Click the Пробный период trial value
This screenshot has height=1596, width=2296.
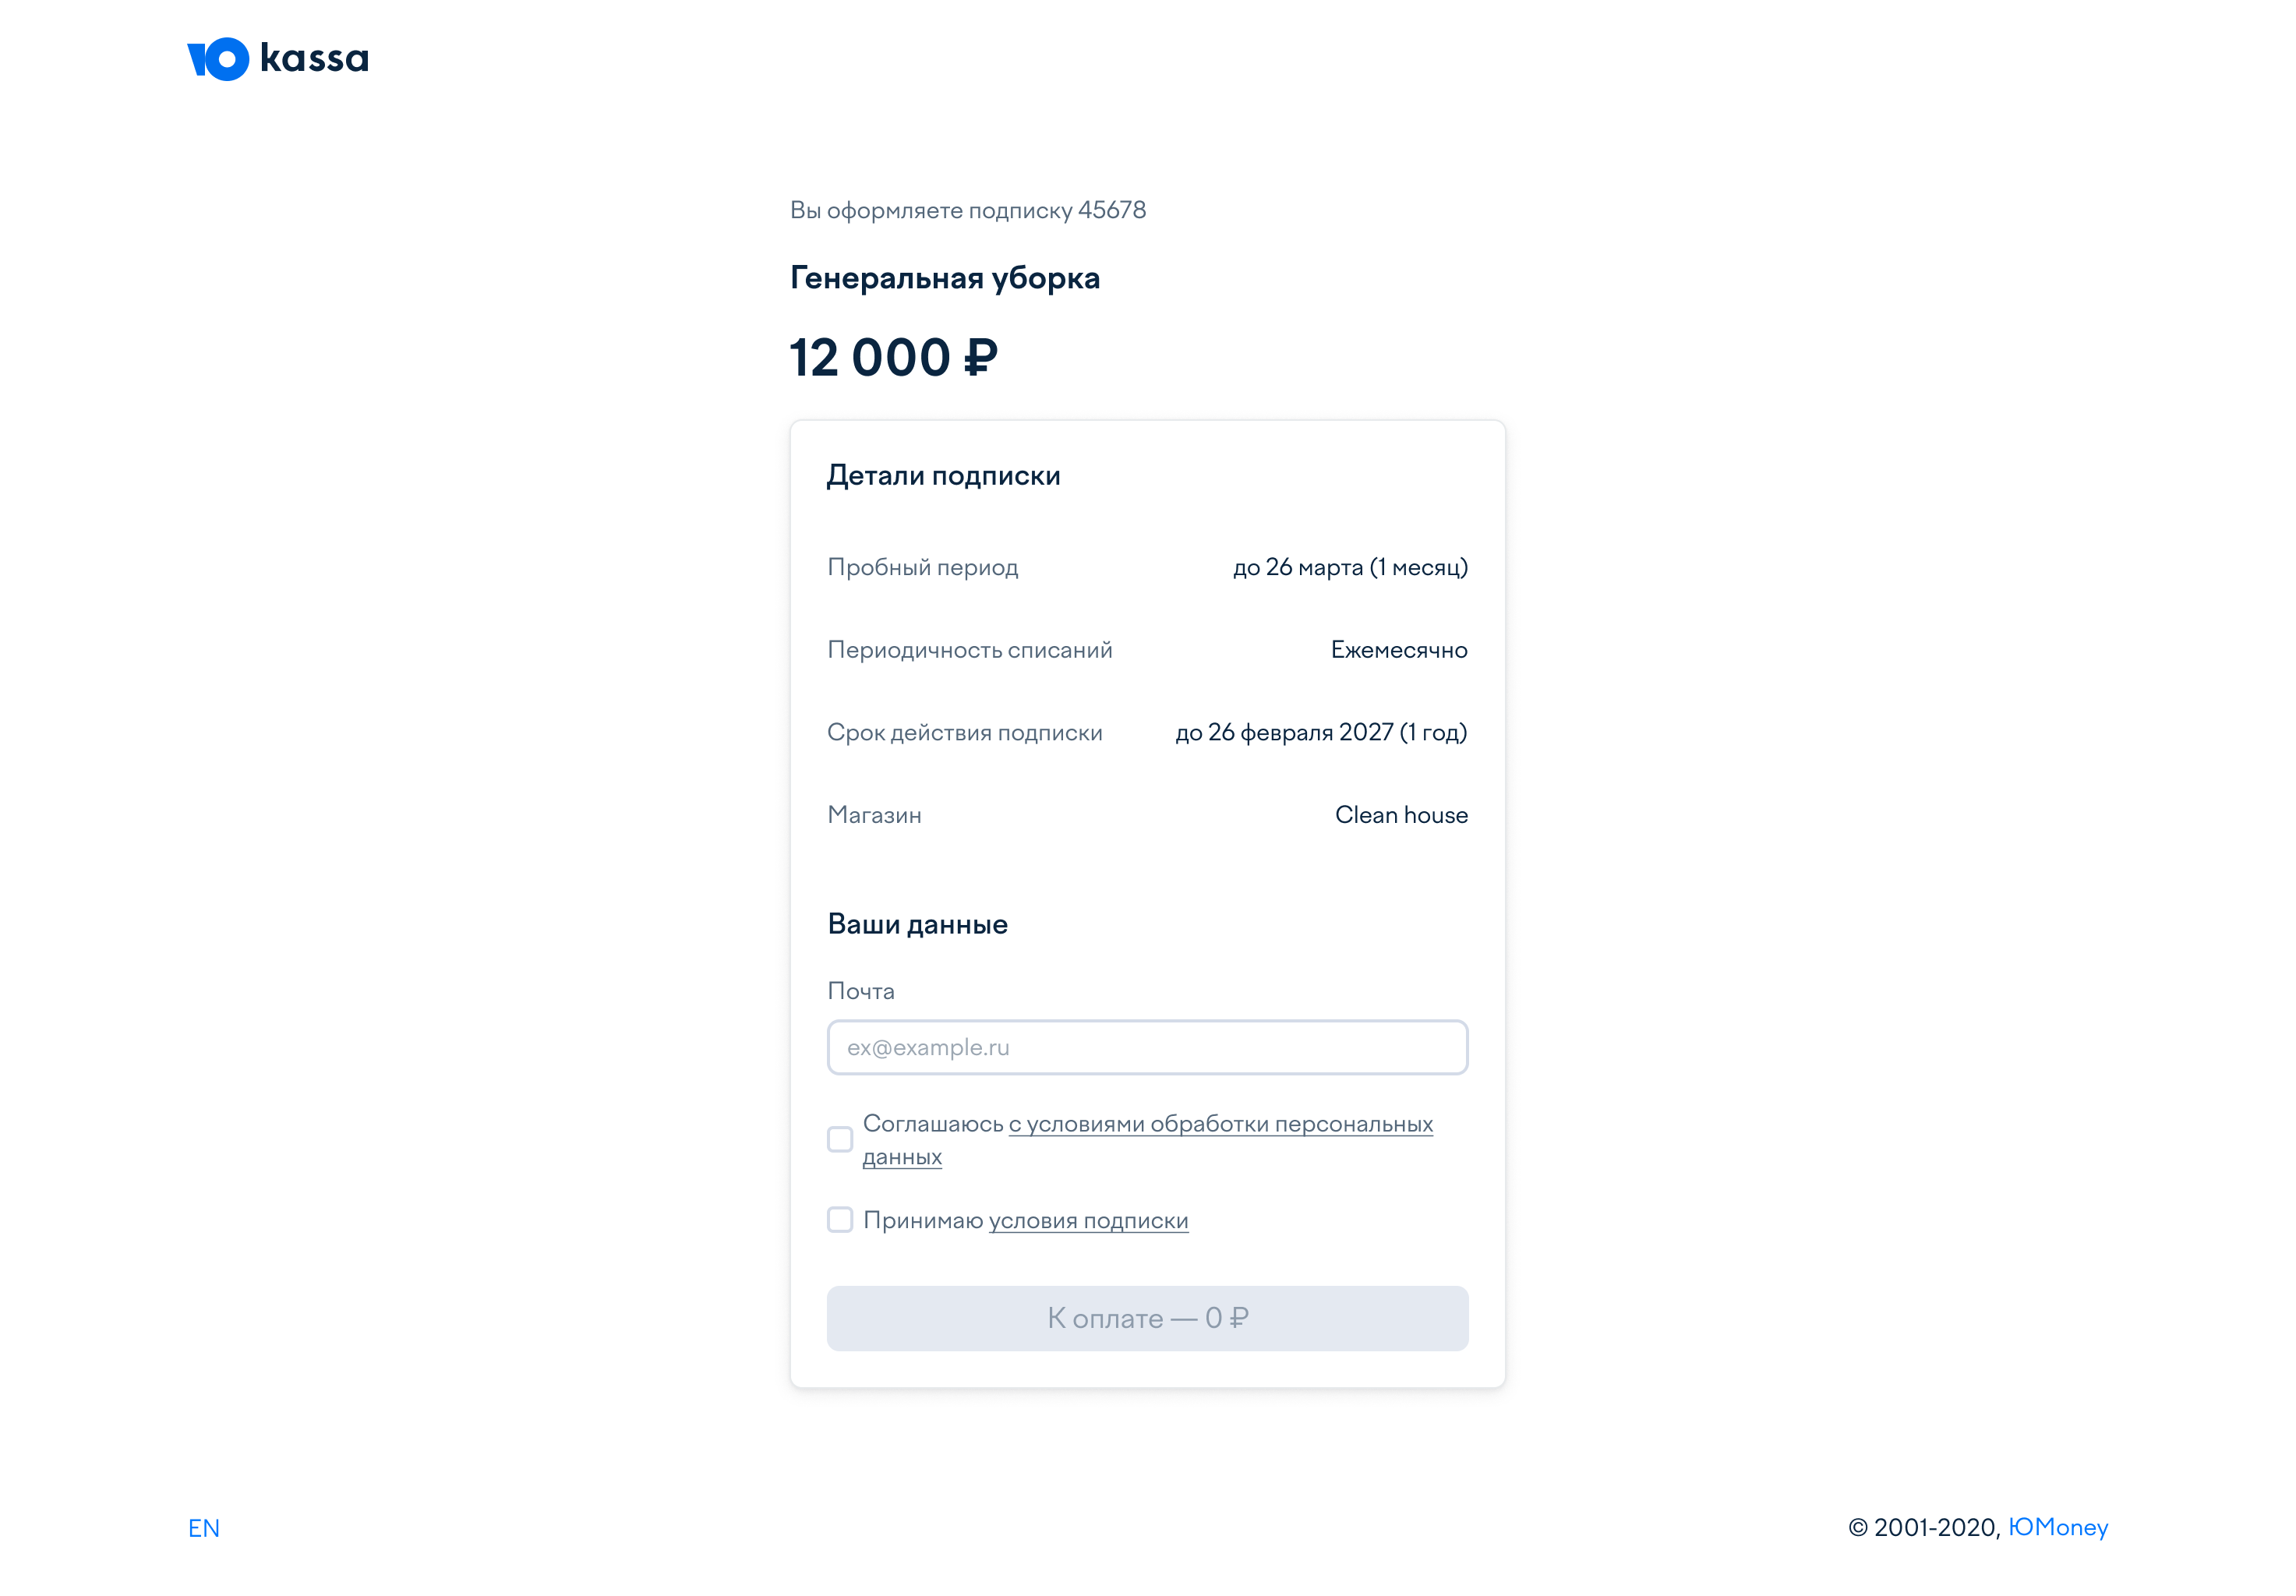pyautogui.click(x=1349, y=567)
